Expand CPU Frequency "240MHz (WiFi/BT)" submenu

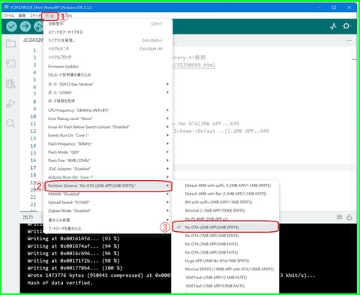108,110
